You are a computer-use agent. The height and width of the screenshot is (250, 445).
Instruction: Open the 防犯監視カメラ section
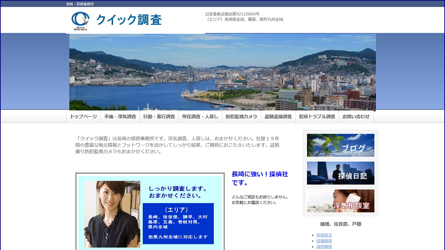click(x=241, y=117)
